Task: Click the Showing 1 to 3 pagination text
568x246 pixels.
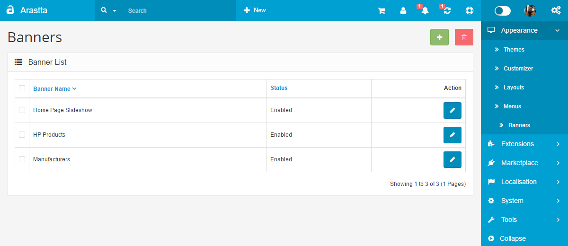Action: point(428,184)
